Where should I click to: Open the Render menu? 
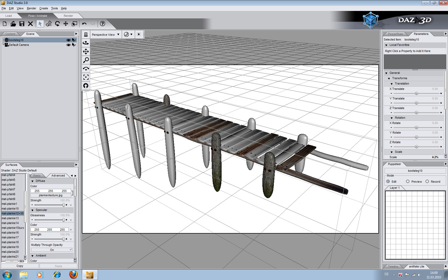31,8
